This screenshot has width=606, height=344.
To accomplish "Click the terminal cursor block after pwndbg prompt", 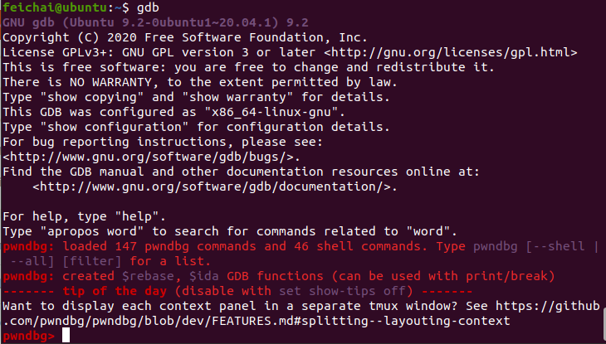I will point(66,336).
